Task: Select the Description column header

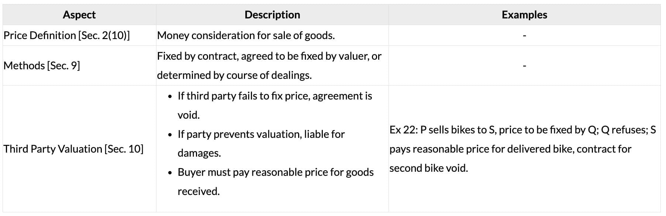Action: 272,15
